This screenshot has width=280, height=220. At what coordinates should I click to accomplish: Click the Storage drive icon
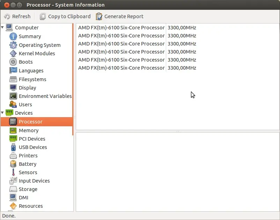click(x=13, y=189)
